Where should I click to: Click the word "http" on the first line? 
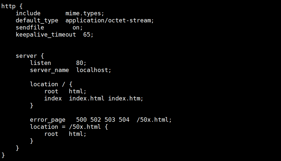pyautogui.click(x=8, y=6)
